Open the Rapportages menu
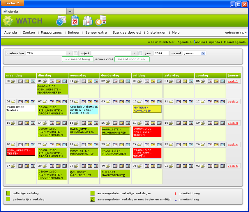249x212 pixels. 51,33
